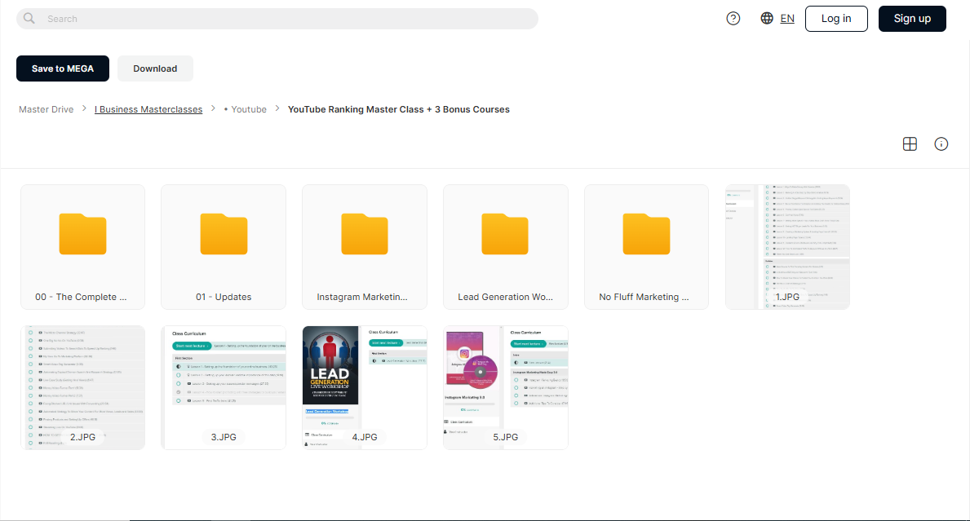
Task: Open the '00 - The Complete ...' folder
Action: [83, 246]
